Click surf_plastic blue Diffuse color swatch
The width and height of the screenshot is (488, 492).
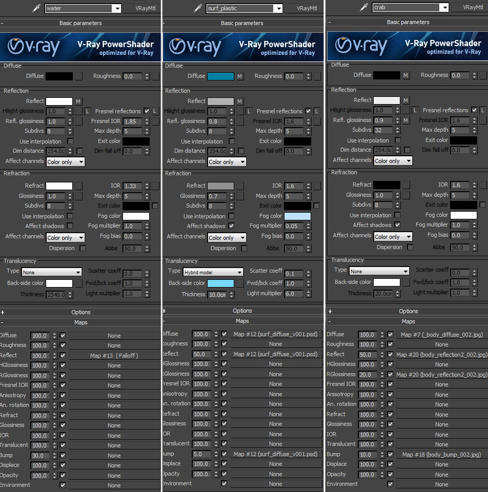220,76
